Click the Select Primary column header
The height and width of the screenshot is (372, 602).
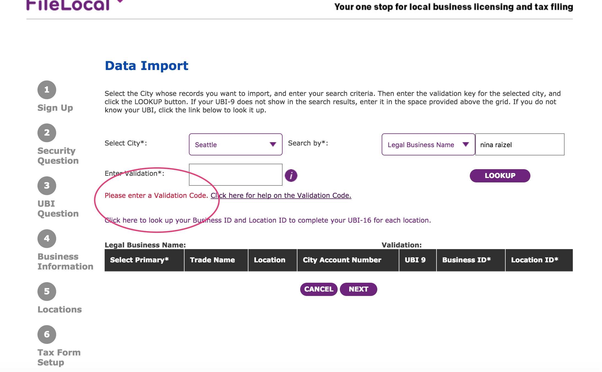pos(139,260)
